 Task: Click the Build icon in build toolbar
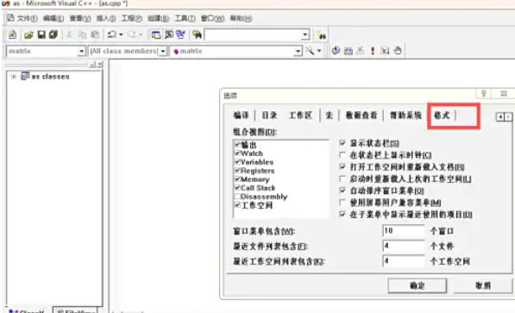(x=349, y=51)
